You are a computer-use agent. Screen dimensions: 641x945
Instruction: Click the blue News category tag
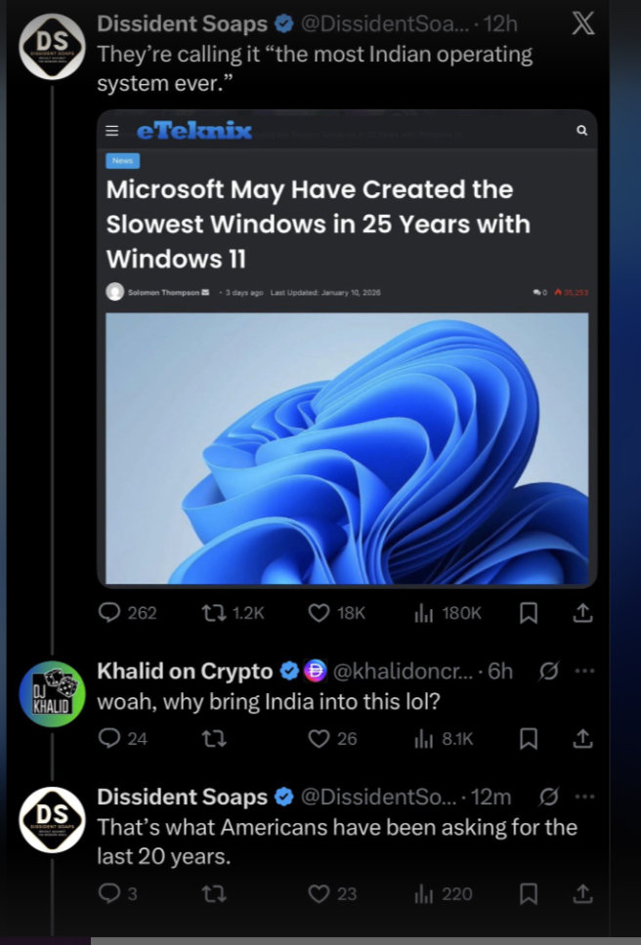pos(123,161)
